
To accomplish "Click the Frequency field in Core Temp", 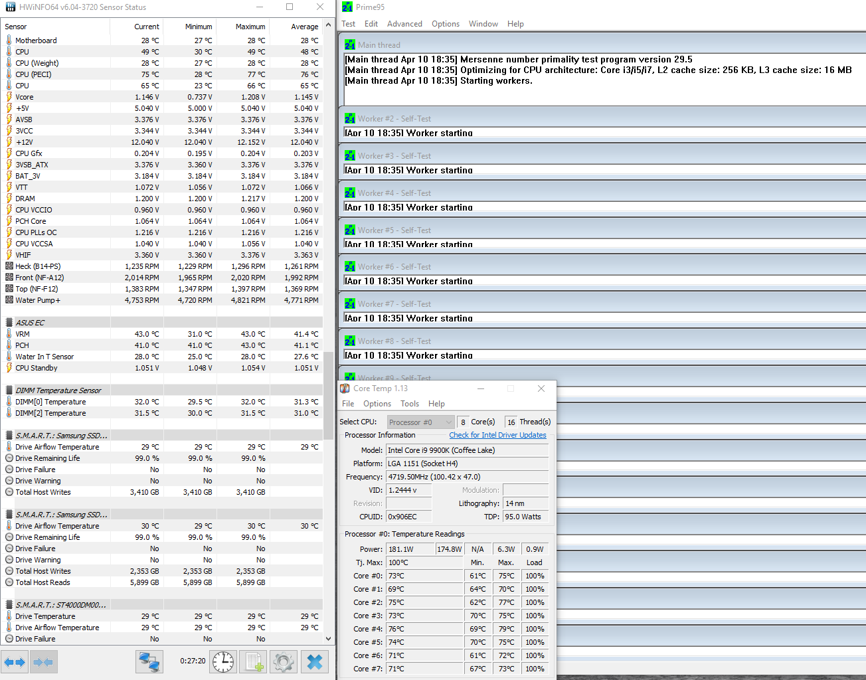I will [x=468, y=477].
